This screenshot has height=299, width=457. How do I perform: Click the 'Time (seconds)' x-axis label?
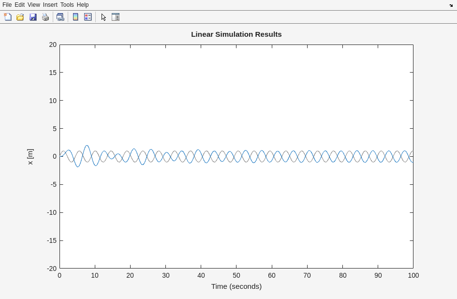point(236,286)
